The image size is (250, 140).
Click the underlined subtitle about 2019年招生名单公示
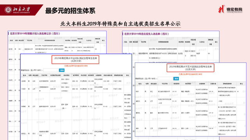click(120, 24)
